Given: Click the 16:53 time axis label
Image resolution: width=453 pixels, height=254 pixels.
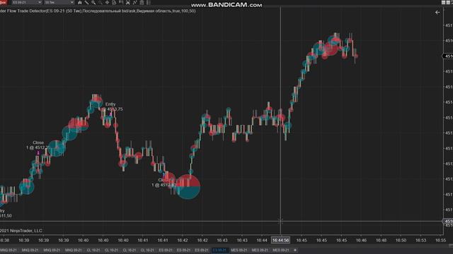Looking at the screenshot, I should tap(420, 240).
